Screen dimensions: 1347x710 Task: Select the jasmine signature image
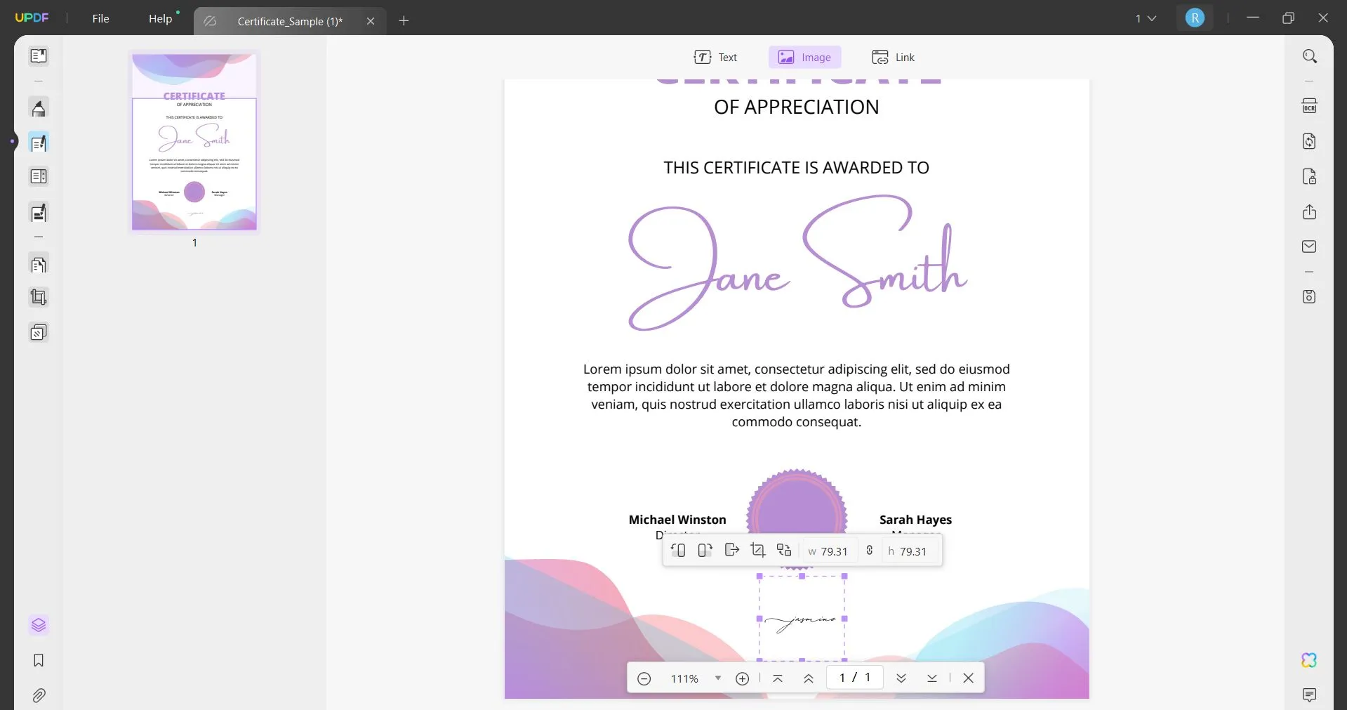802,619
